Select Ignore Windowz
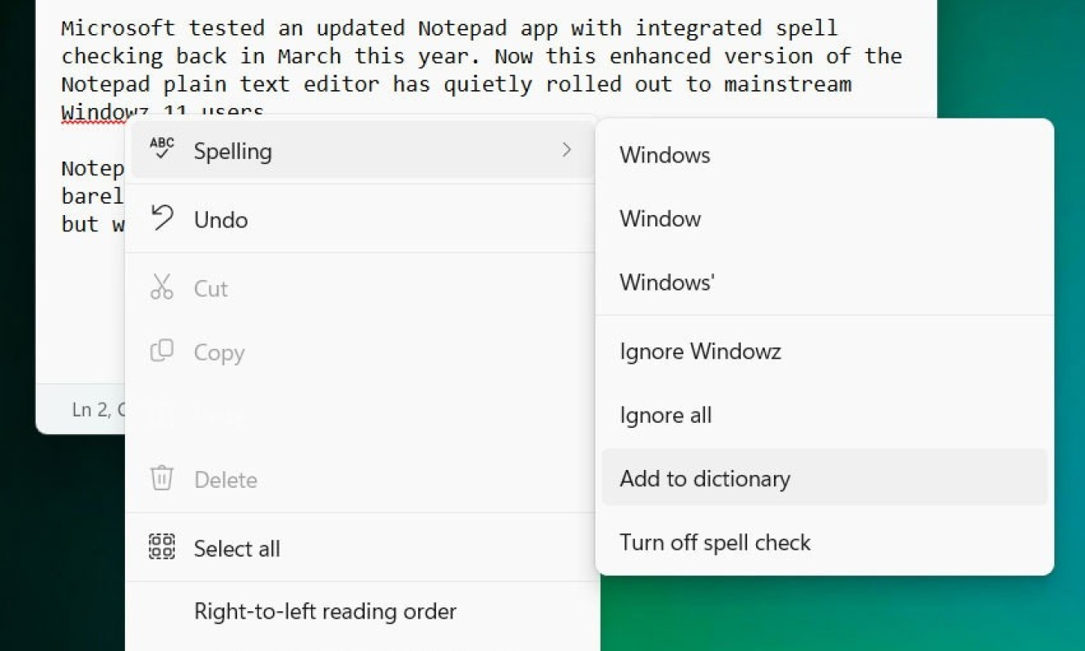This screenshot has width=1085, height=651. click(x=824, y=351)
